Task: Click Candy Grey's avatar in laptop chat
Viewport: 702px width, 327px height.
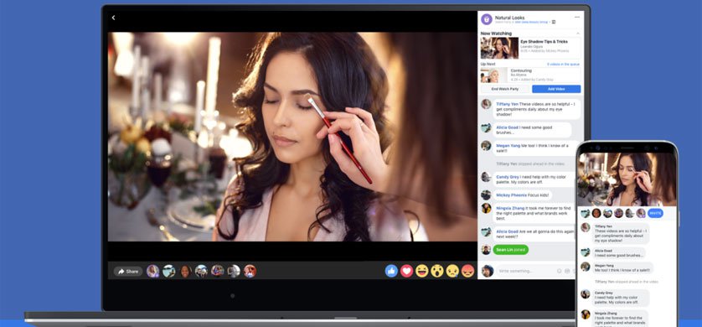Action: [486, 177]
